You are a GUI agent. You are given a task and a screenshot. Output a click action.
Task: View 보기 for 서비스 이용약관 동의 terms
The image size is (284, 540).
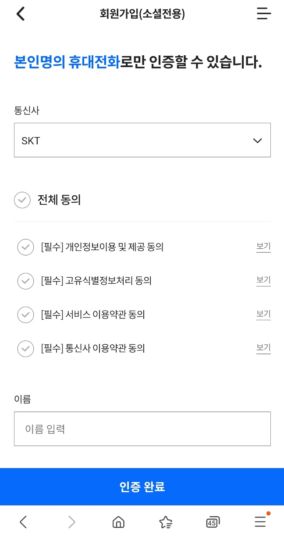tap(263, 314)
